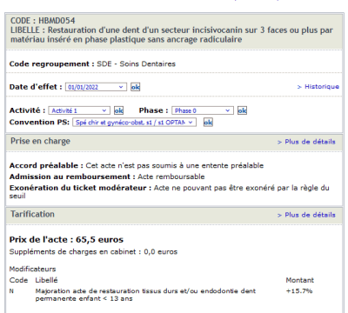Expand the Convention PS dropdown
The height and width of the screenshot is (313, 348).
pos(134,123)
